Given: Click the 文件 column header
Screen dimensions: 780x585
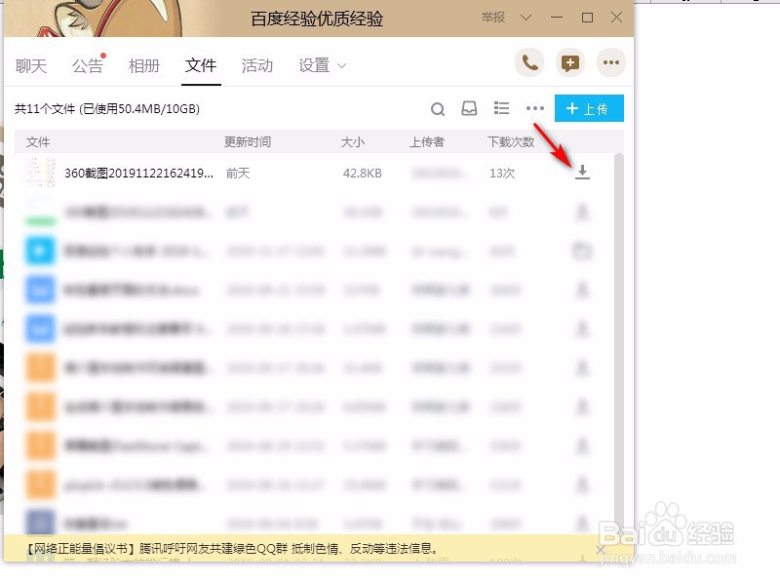Looking at the screenshot, I should click(x=38, y=142).
